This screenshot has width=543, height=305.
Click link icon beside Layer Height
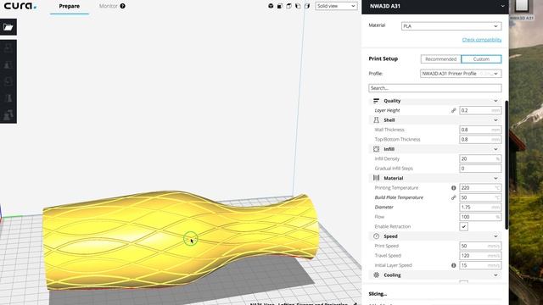(x=453, y=110)
